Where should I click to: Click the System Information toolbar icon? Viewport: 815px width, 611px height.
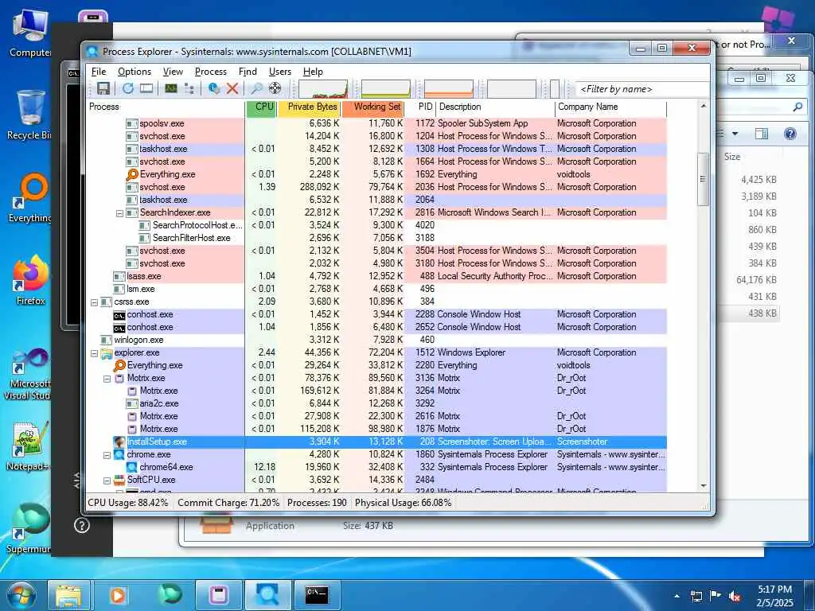(170, 89)
